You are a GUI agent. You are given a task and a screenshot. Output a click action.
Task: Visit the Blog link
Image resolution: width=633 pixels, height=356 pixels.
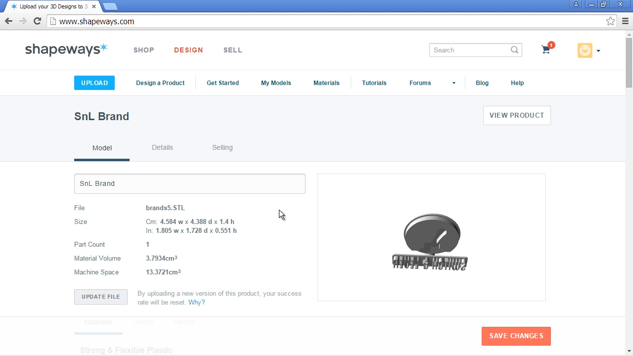[482, 83]
